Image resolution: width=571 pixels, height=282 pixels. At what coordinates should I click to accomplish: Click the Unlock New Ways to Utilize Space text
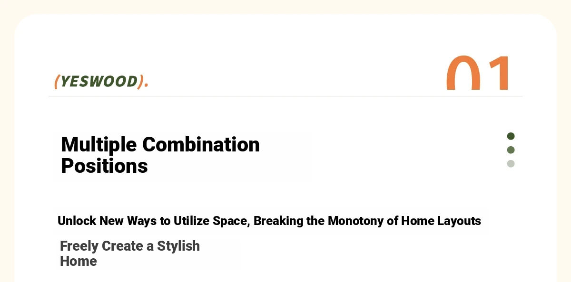tap(154, 221)
